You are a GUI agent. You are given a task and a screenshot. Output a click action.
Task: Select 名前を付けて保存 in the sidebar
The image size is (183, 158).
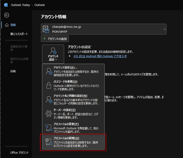(x=19, y=48)
